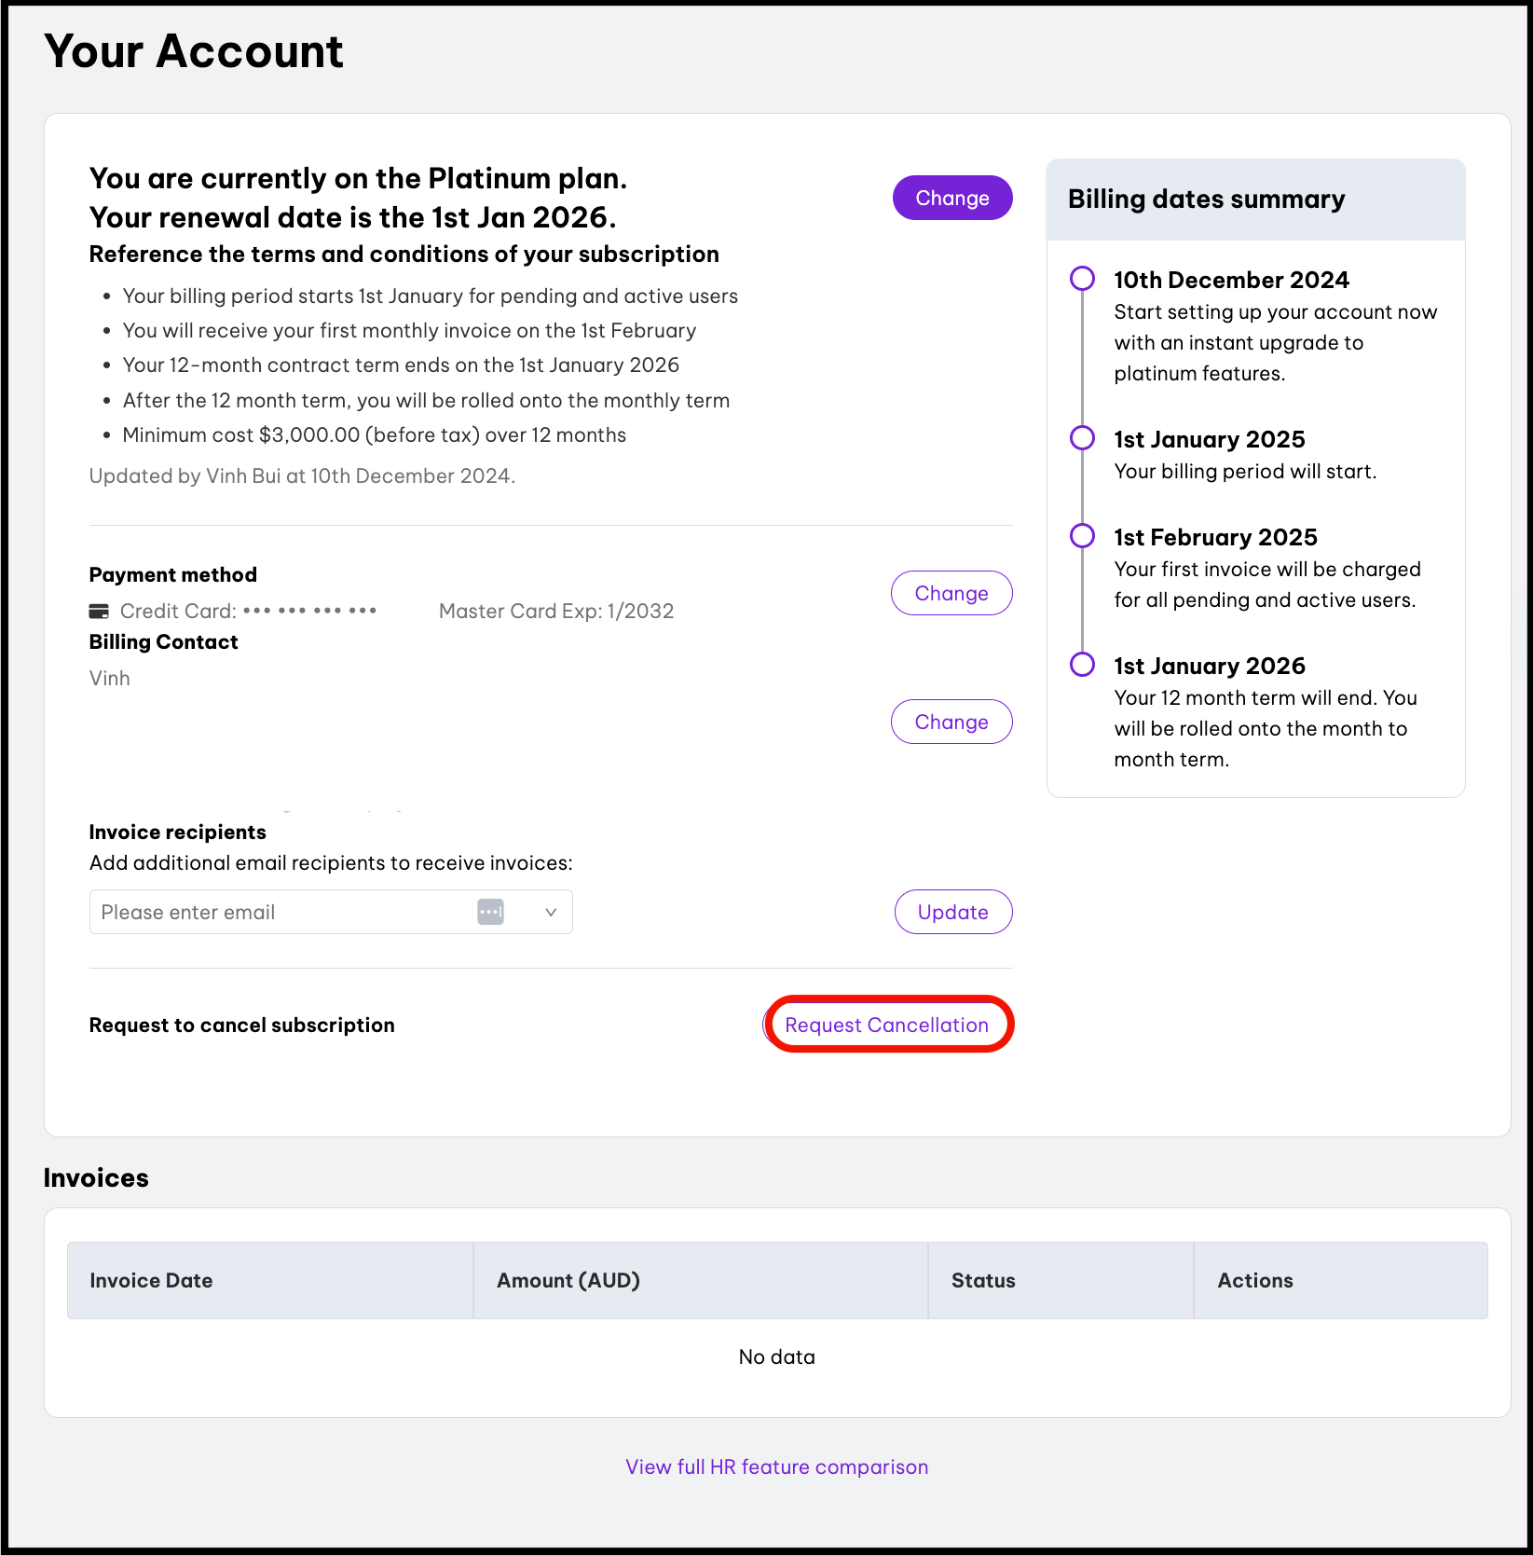Click the masked credit card number

tap(309, 611)
